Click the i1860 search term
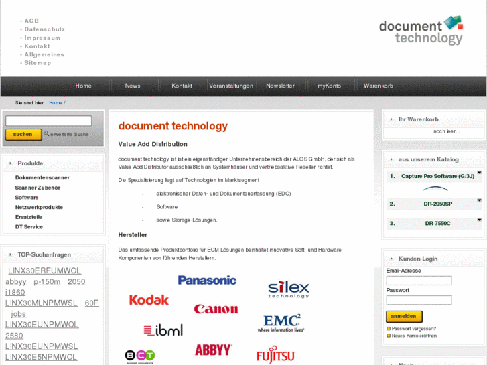Screen dimensions: 487x365 click(x=15, y=293)
